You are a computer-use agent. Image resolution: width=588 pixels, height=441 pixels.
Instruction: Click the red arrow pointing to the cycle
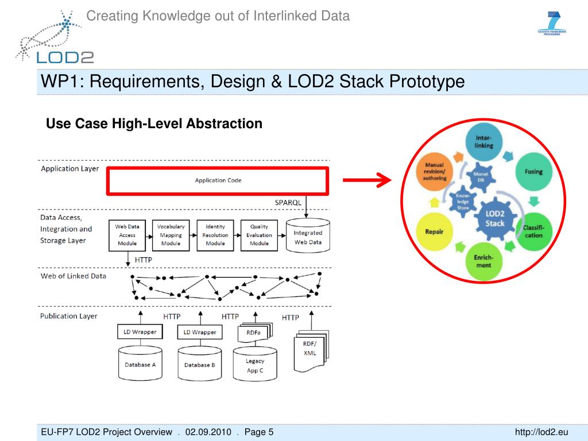tap(367, 180)
